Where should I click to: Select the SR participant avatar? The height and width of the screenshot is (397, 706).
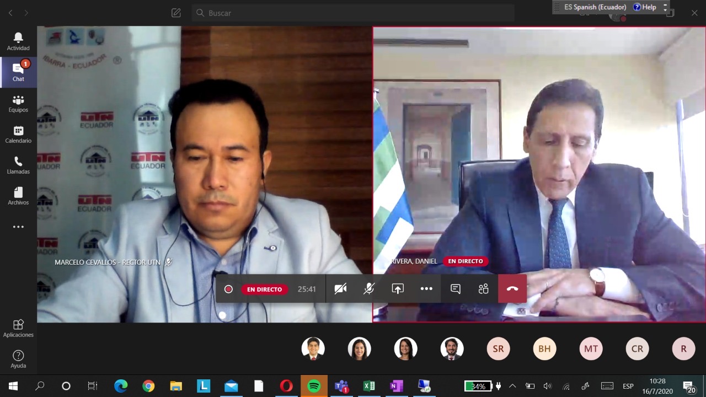click(498, 348)
